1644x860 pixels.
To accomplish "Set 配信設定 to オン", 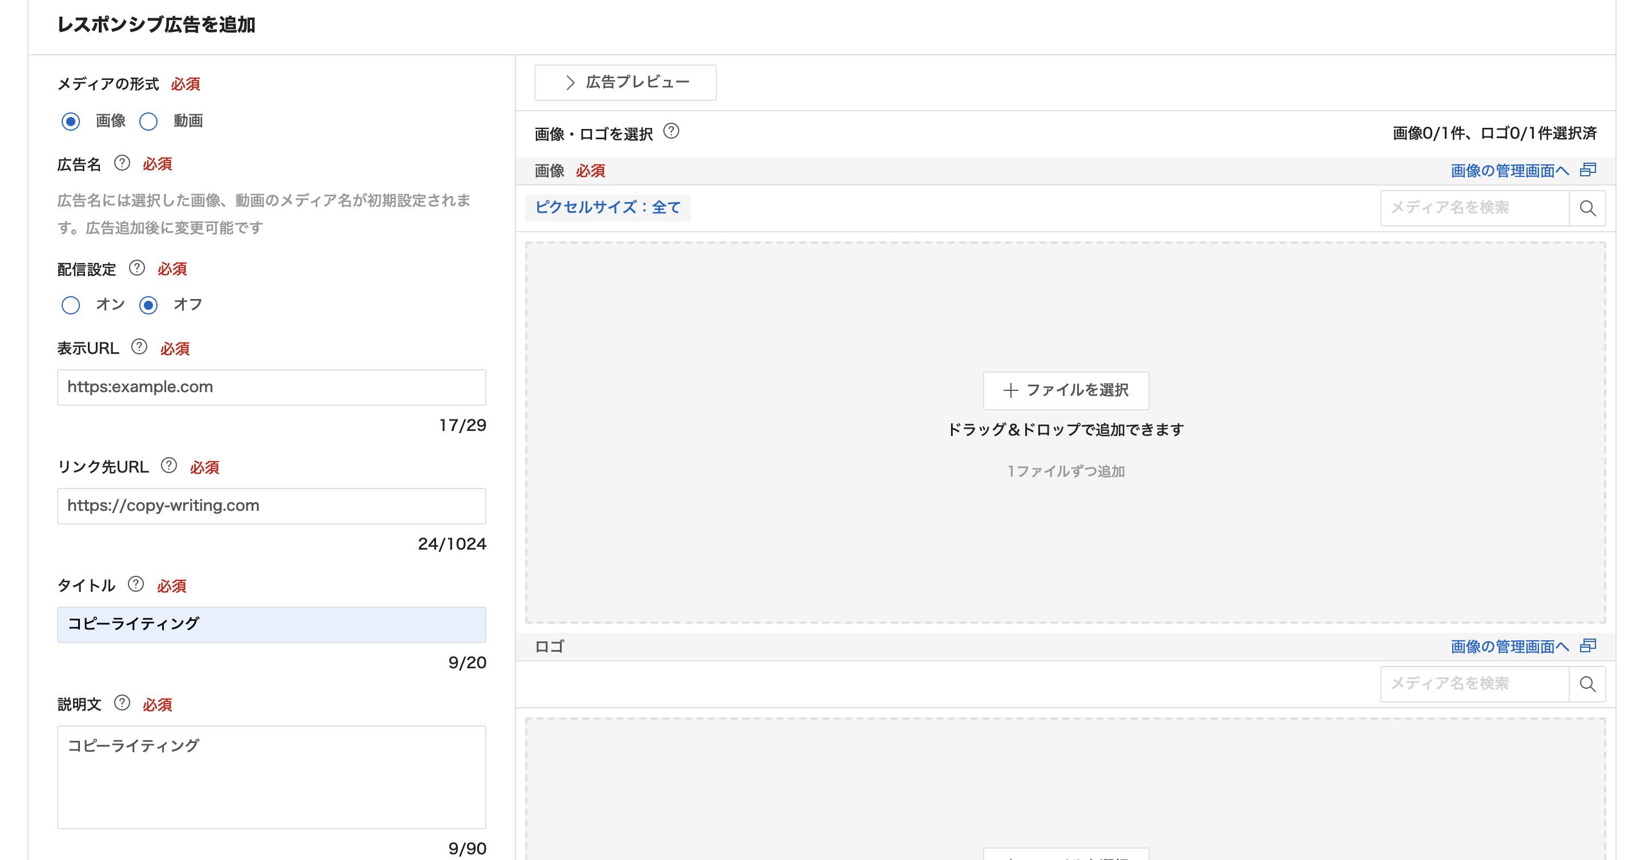I will (x=71, y=305).
